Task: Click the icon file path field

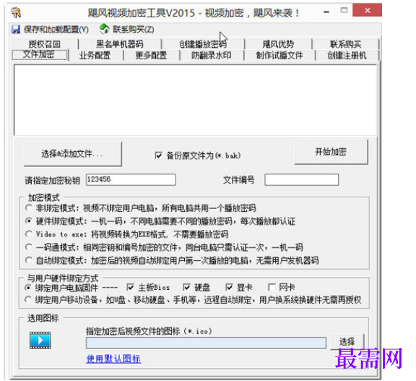Action: pos(206,343)
